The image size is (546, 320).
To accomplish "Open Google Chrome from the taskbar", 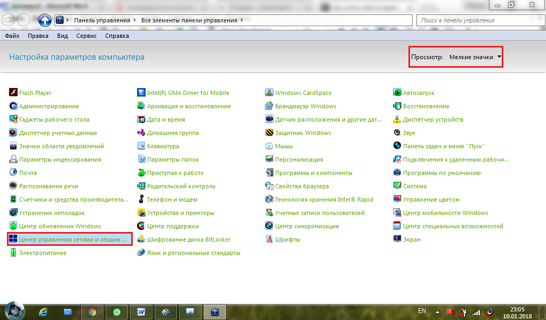I will (92, 311).
